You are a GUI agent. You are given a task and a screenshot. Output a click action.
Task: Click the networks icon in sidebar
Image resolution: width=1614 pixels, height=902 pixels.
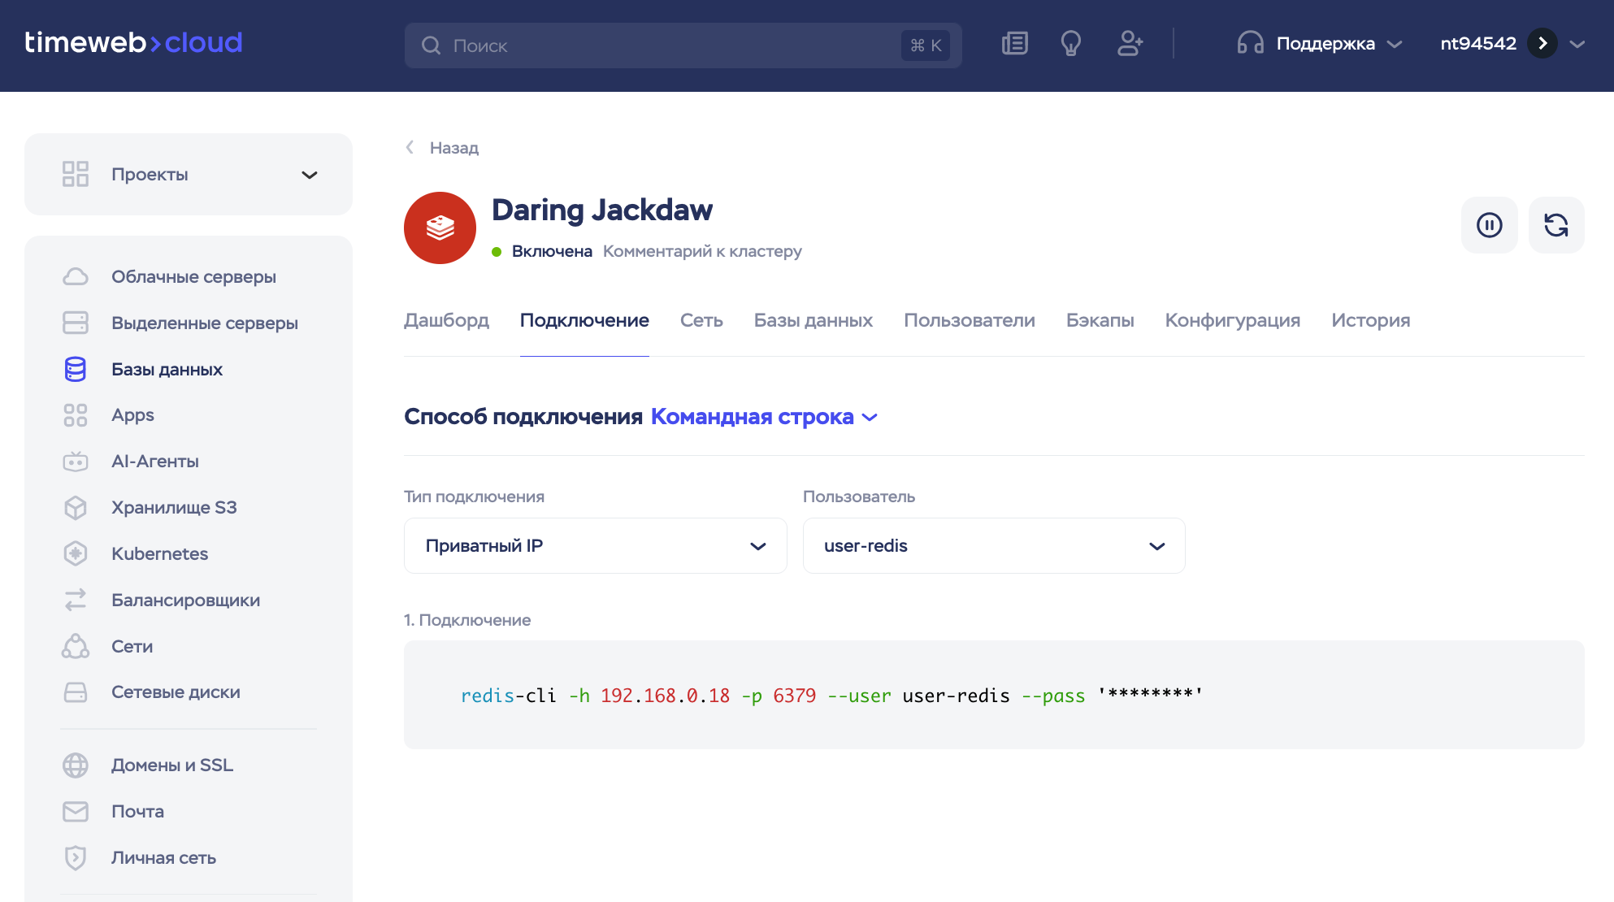(76, 646)
